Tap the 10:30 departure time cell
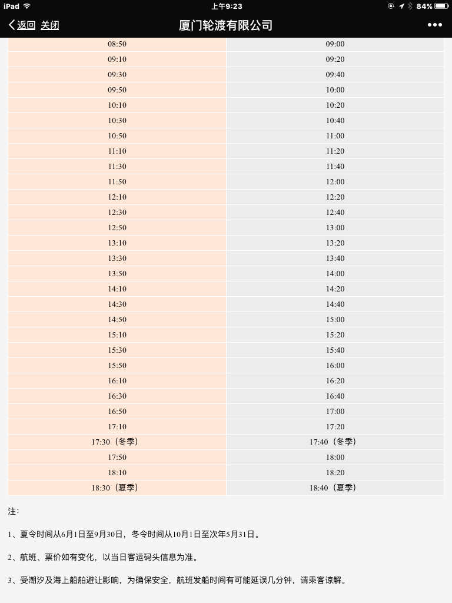 coord(117,121)
